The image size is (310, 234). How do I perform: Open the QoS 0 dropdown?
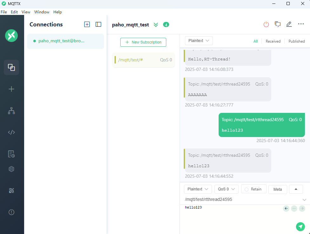click(x=226, y=189)
